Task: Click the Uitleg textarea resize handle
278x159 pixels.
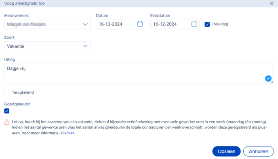Action: (x=272, y=82)
